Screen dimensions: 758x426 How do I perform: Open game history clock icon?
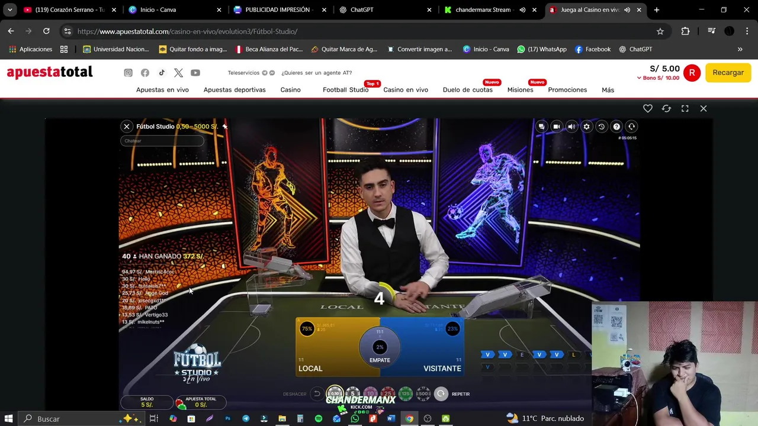[x=602, y=126]
